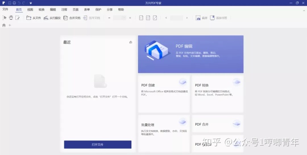Open the PDF 编辑 banner card
This screenshot has height=155, width=307.
tap(191, 54)
